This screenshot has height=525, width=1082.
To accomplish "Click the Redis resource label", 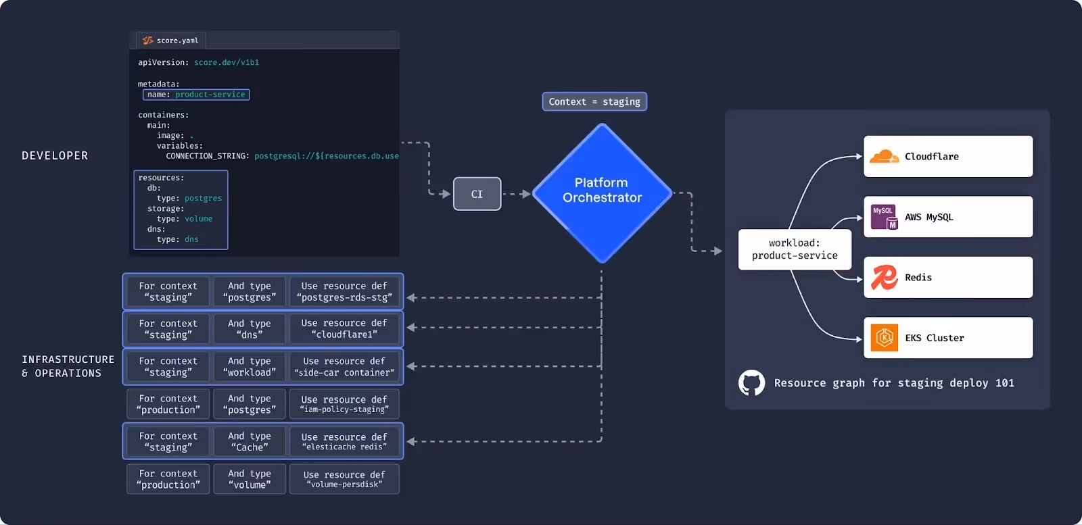I will coord(918,278).
